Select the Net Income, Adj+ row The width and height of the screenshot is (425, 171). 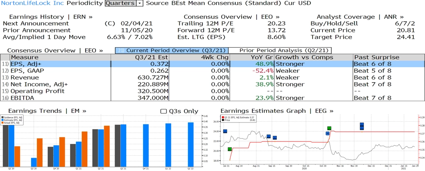tap(212, 84)
